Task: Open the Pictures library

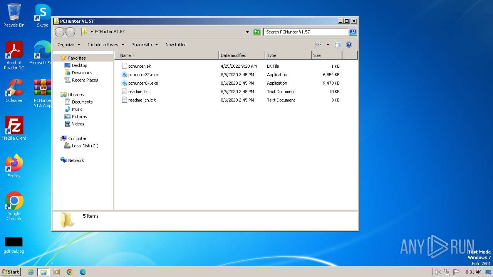Action: [x=79, y=117]
